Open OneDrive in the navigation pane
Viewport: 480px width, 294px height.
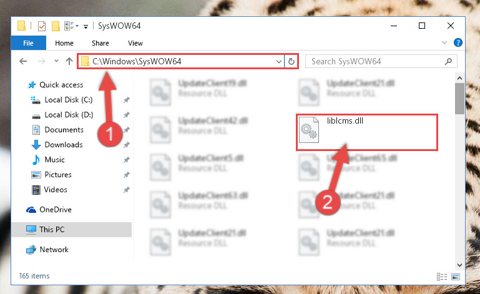click(56, 210)
